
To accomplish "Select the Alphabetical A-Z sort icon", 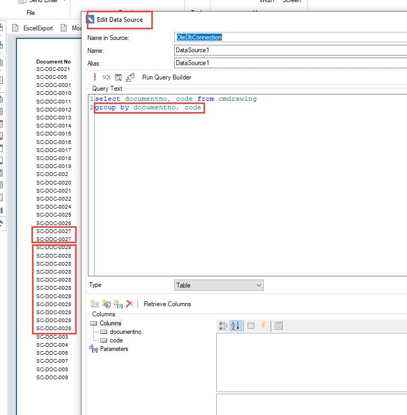I will pyautogui.click(x=235, y=326).
